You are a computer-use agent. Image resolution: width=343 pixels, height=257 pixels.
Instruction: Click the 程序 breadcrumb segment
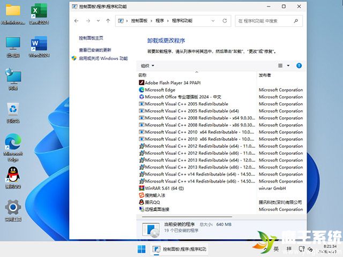tap(160, 21)
